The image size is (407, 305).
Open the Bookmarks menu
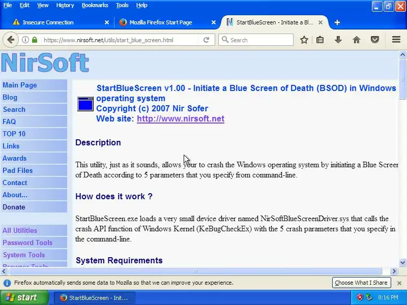95,5
